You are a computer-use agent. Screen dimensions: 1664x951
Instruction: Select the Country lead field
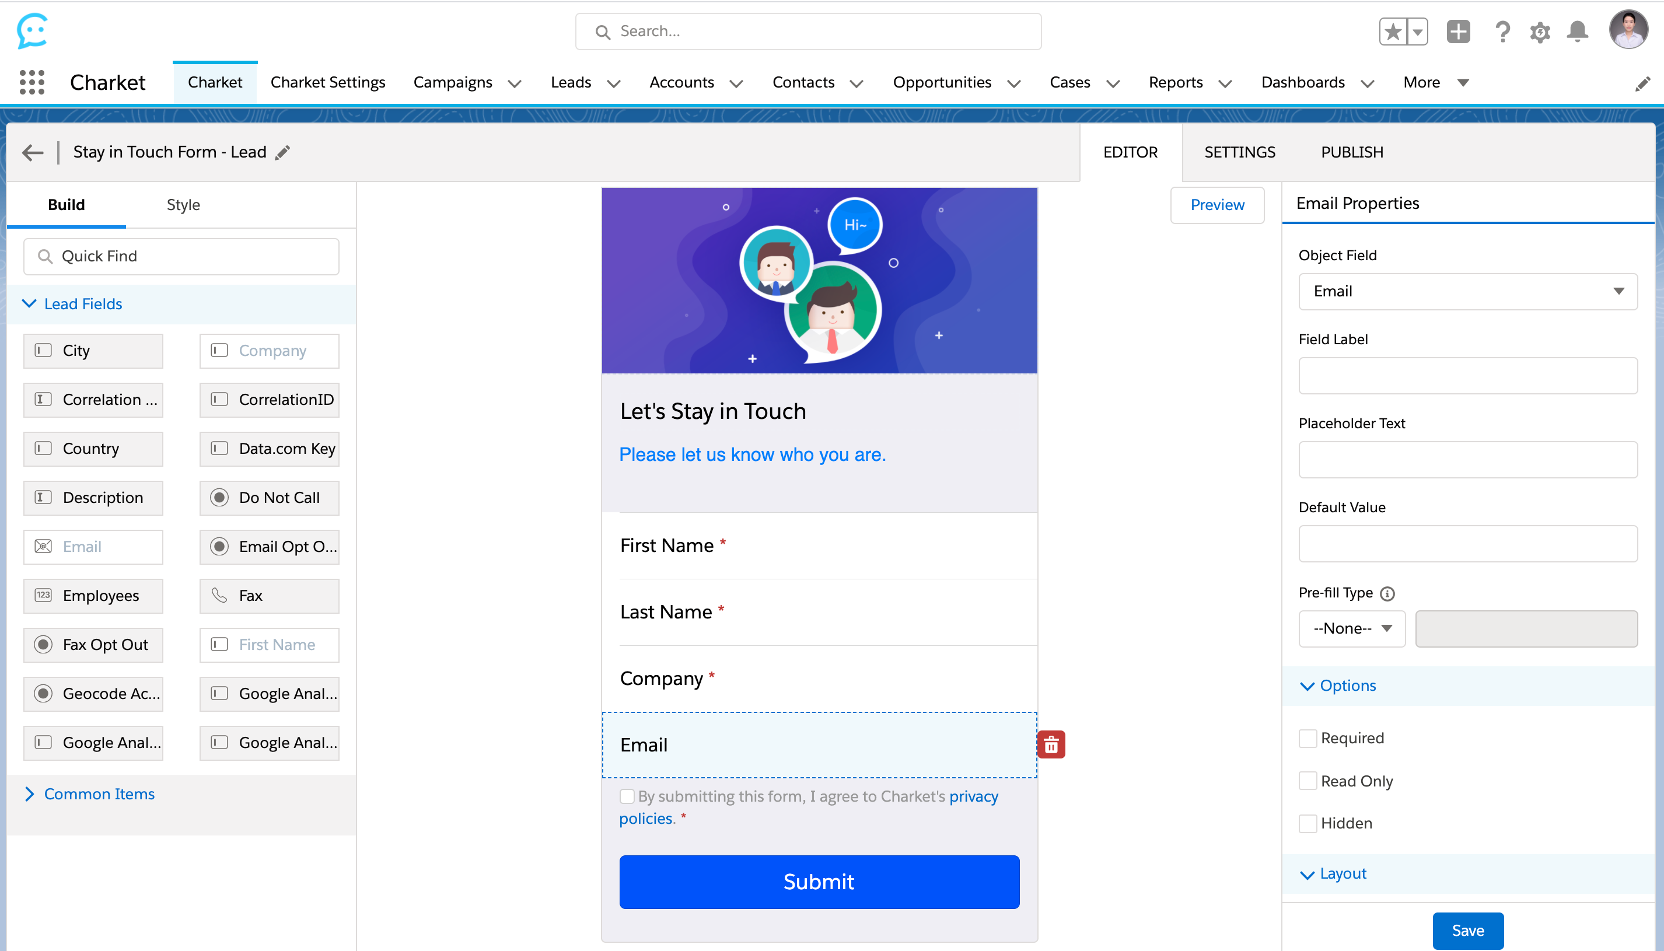tap(93, 449)
